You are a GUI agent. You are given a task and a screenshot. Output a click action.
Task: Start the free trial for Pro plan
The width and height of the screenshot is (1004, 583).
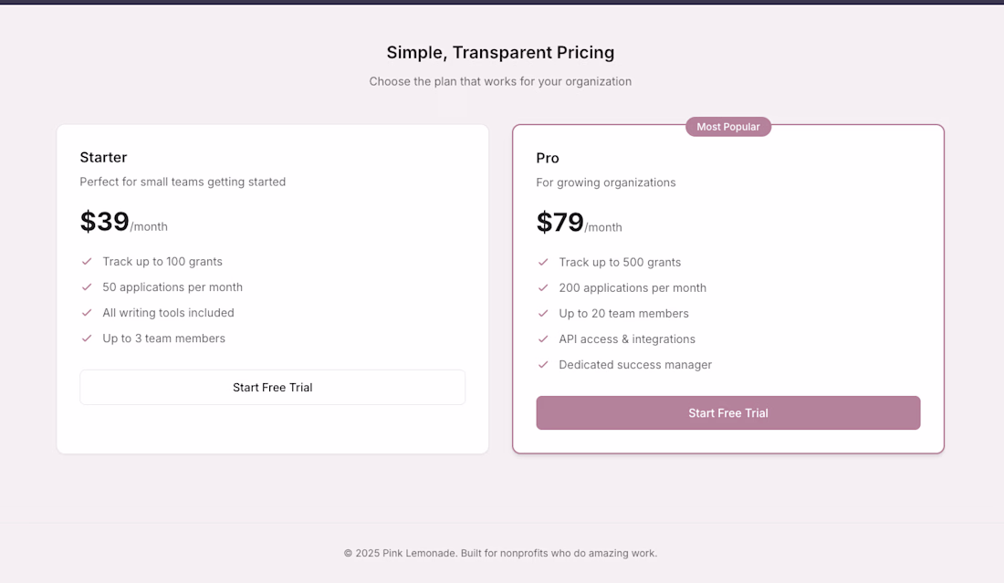click(x=727, y=413)
